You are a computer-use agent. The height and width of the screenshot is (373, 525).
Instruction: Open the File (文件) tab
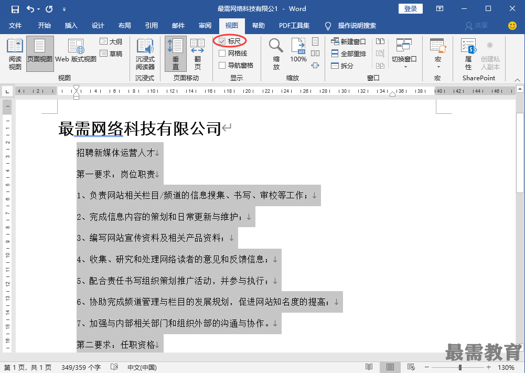pos(15,26)
